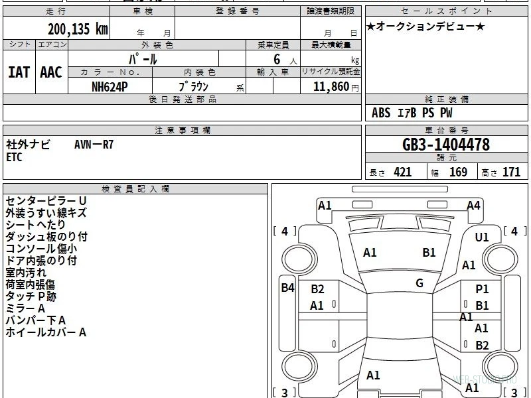Click the 輸入車 header
This screenshot has width=531, height=398.
[273, 72]
